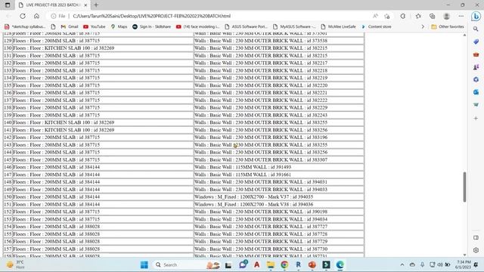
Task: Open YouTube bookmark
Action: click(94, 27)
